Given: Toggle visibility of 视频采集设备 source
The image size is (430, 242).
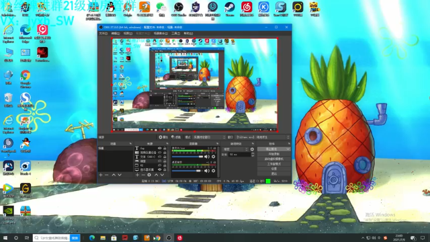Looking at the screenshot, I should coord(160,153).
